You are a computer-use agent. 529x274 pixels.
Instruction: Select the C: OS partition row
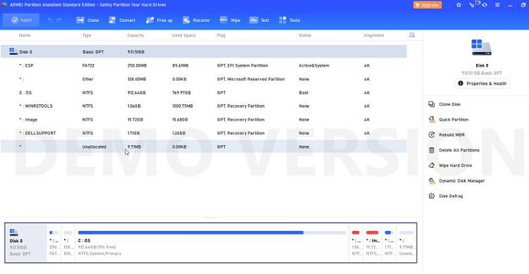(203, 92)
